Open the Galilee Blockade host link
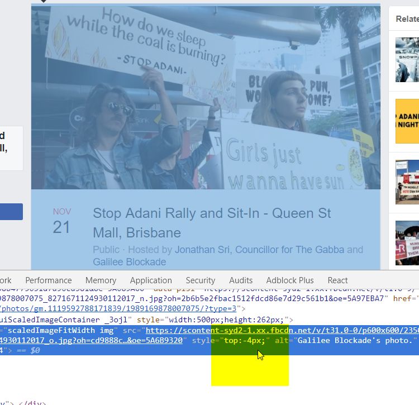Viewport: 419px width, 405px height. 130,262
